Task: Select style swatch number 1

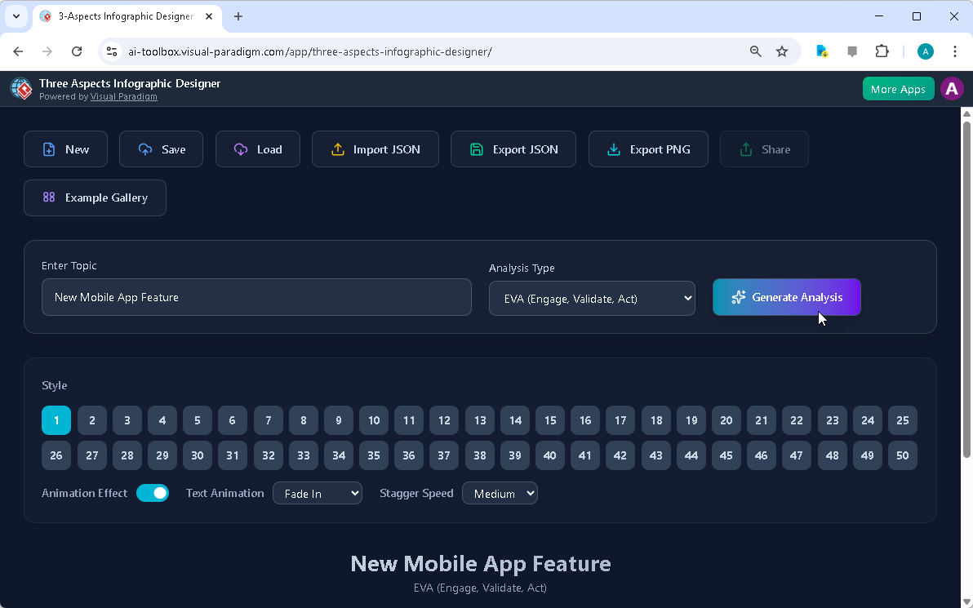Action: click(56, 420)
